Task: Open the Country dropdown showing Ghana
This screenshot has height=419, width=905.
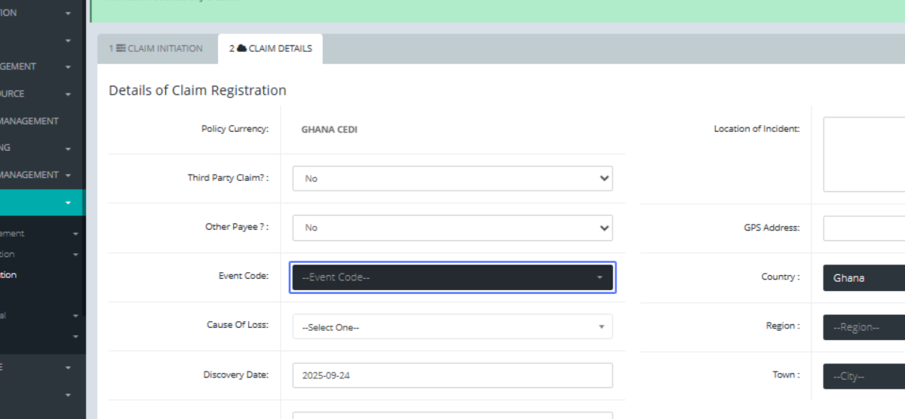Action: click(x=864, y=278)
